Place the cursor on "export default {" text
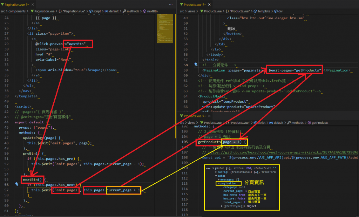Viewport: 359px width, 217px height. click(x=31, y=122)
